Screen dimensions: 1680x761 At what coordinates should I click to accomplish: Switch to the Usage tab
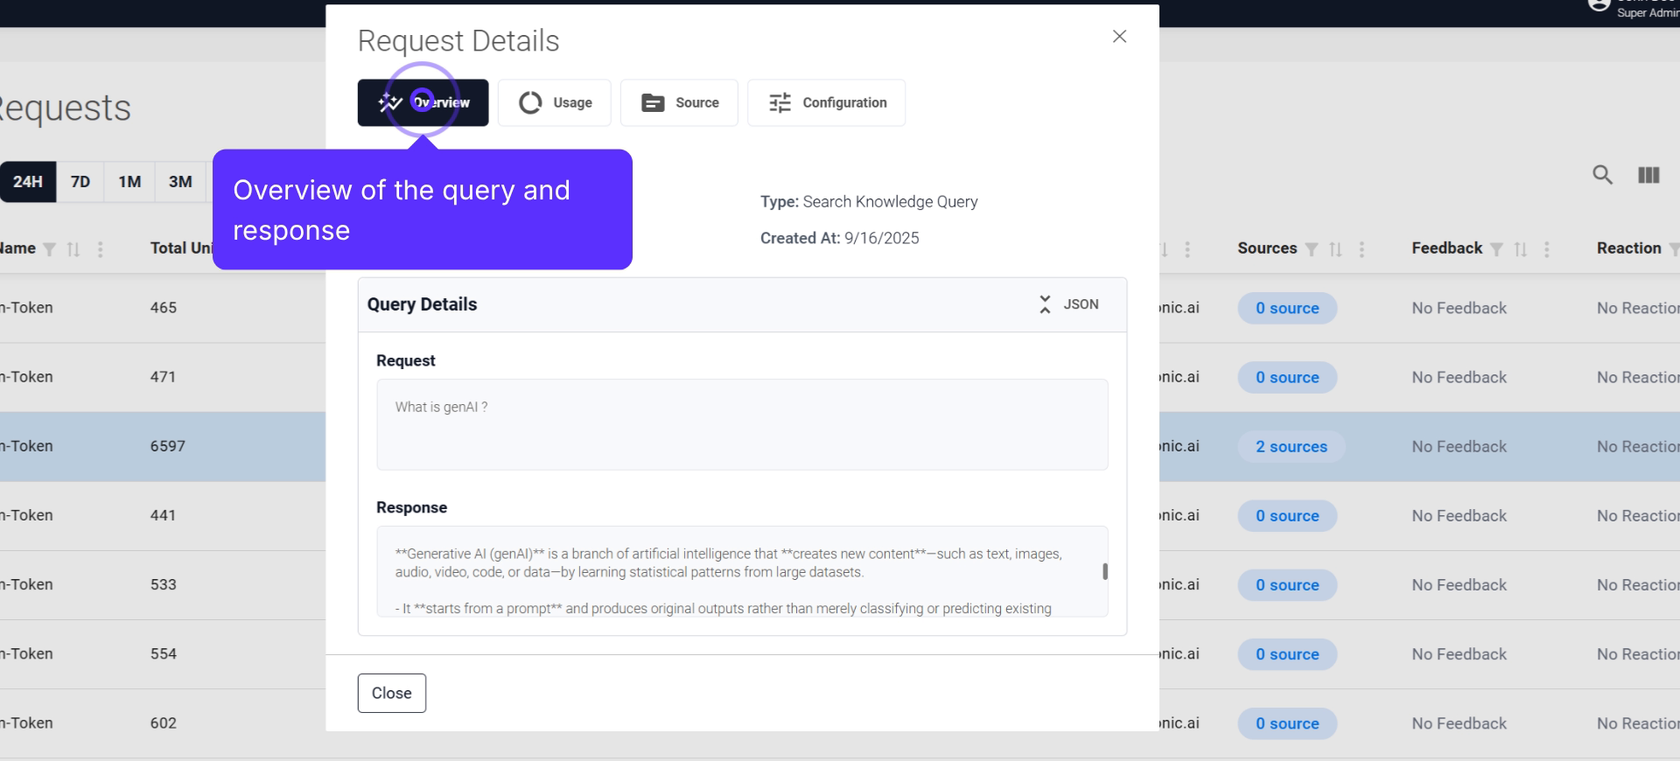point(555,103)
